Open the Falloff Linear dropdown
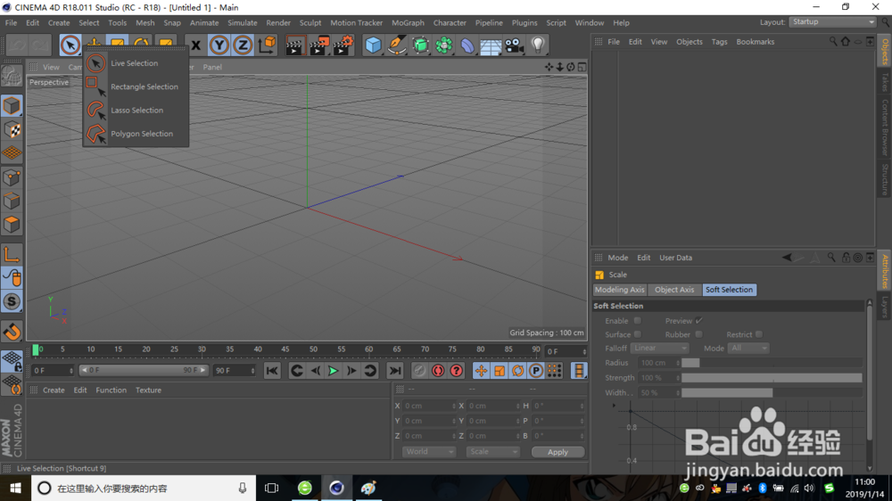 (x=659, y=348)
